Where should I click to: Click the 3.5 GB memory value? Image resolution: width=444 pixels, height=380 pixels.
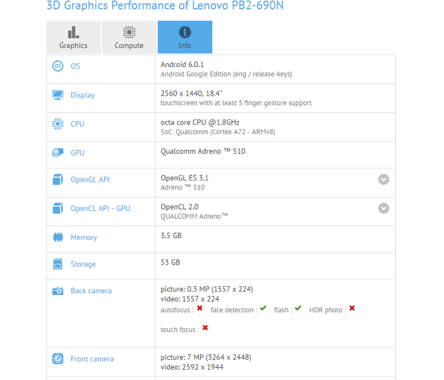171,236
